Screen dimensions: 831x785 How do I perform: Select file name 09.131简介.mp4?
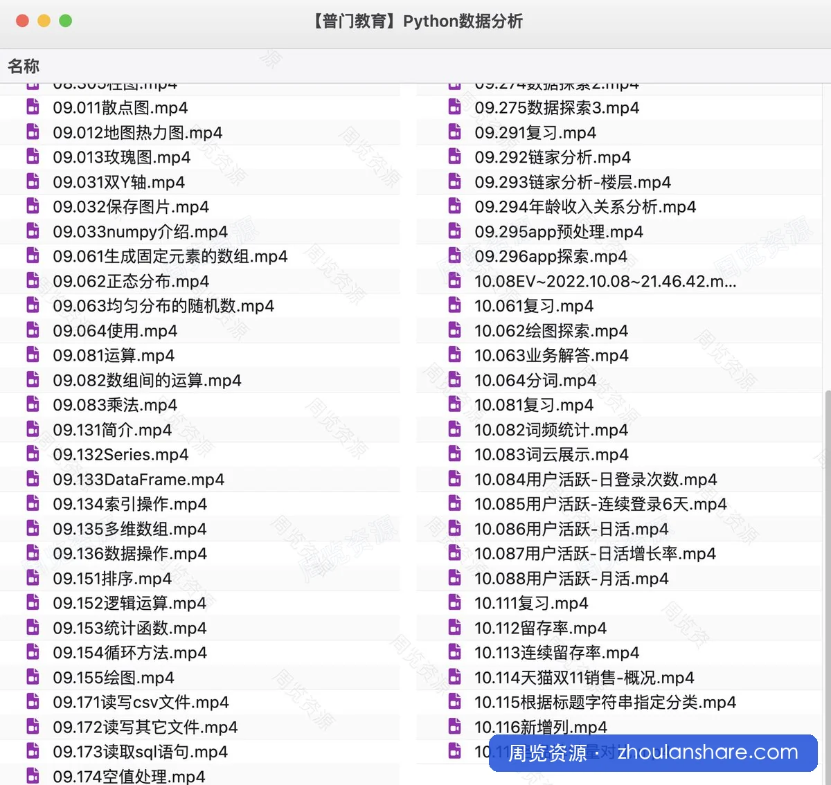click(x=112, y=430)
